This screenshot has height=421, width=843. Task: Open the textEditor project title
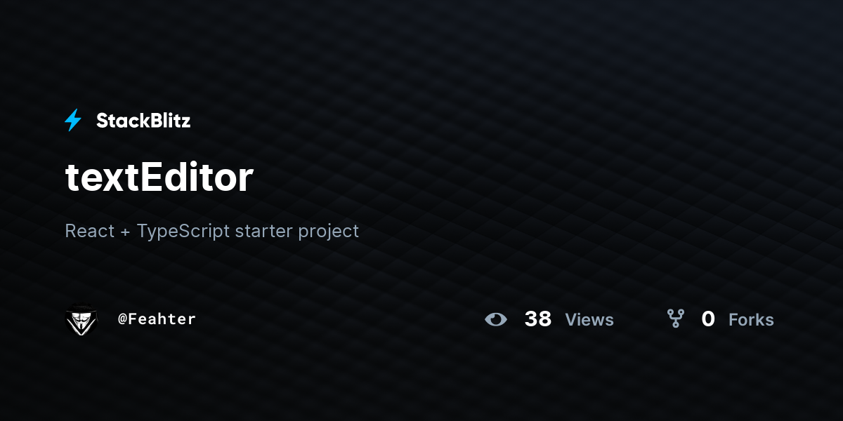(159, 178)
